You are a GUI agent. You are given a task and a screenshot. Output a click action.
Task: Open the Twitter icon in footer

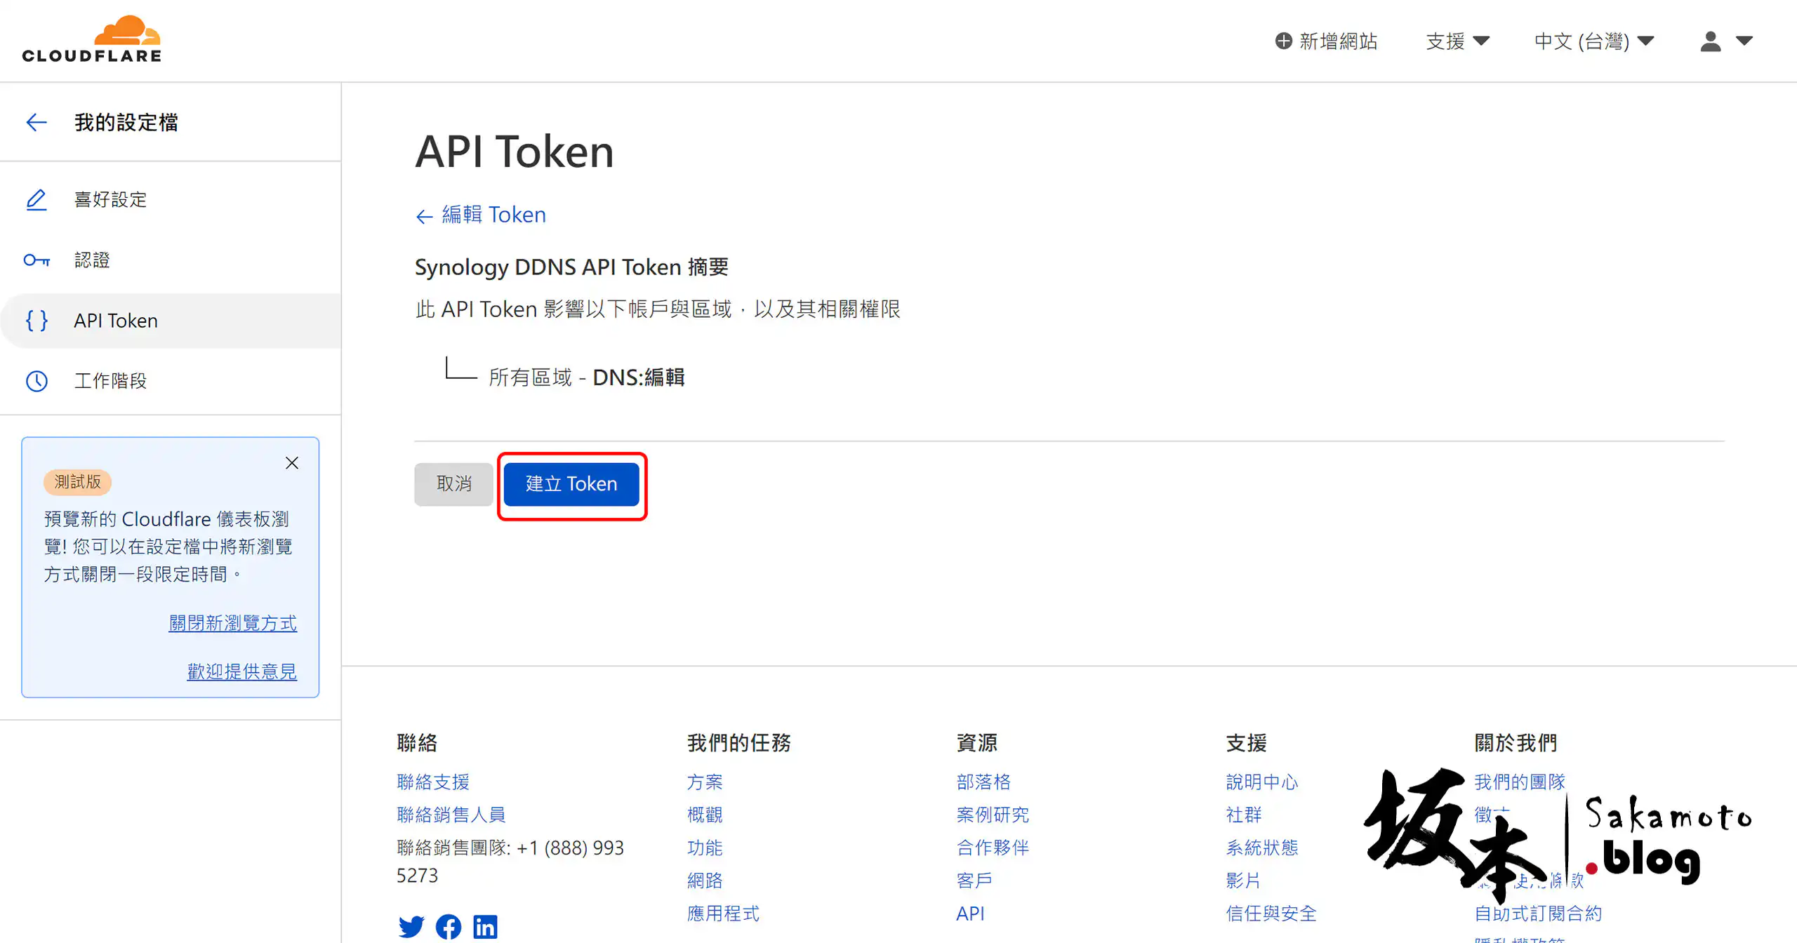pos(411,926)
